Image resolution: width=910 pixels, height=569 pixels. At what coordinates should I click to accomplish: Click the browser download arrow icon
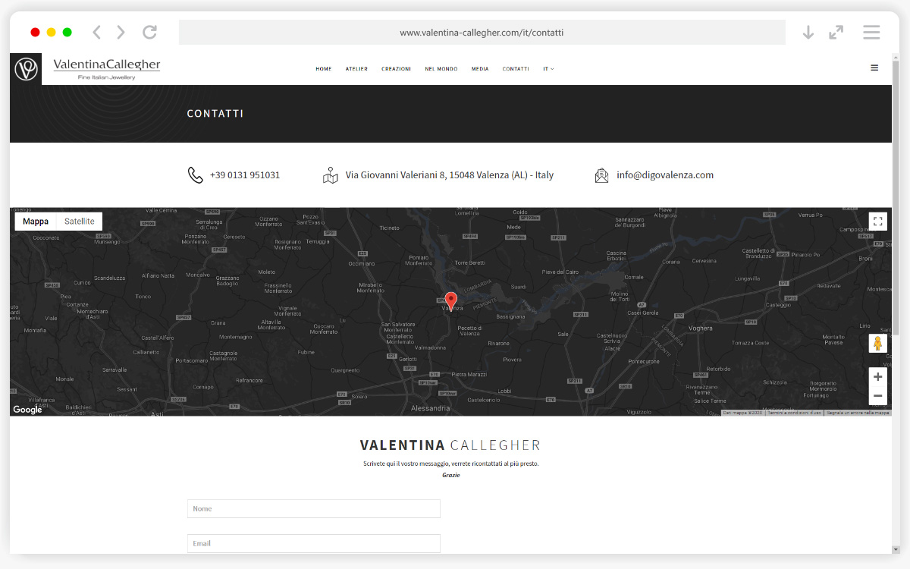(x=808, y=32)
